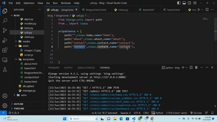Open the Selection menu
Screen dimensions: 217x122
click(x=29, y=3)
